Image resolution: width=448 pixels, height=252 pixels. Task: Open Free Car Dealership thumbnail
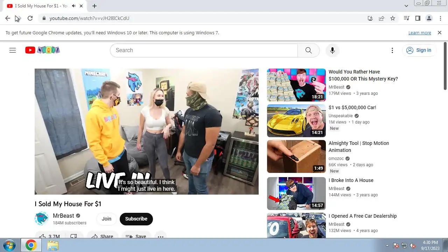click(296, 226)
